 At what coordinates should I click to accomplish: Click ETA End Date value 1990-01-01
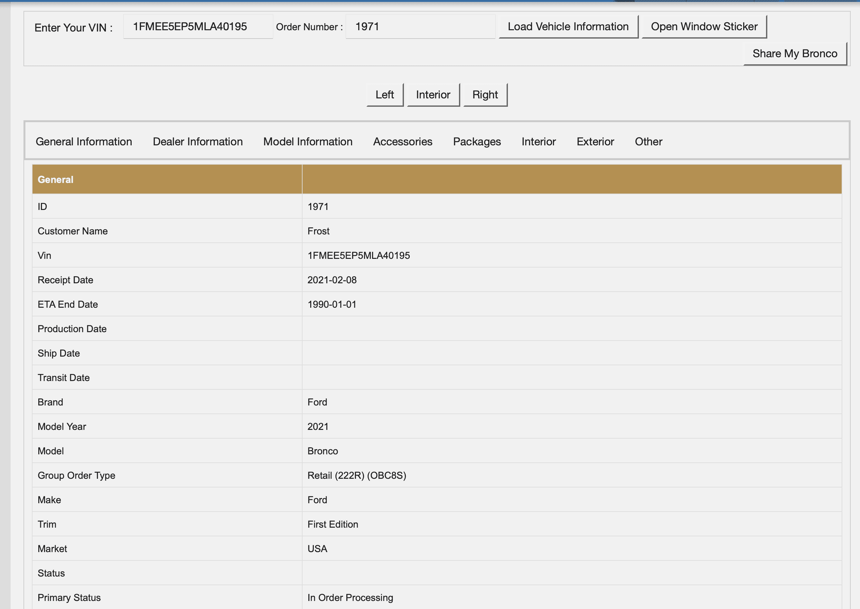tap(332, 304)
